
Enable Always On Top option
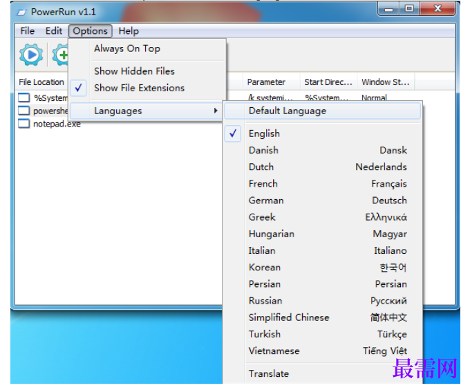[x=147, y=48]
